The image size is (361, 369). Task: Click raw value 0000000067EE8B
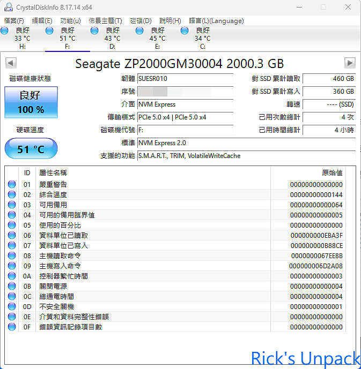[x=316, y=256]
